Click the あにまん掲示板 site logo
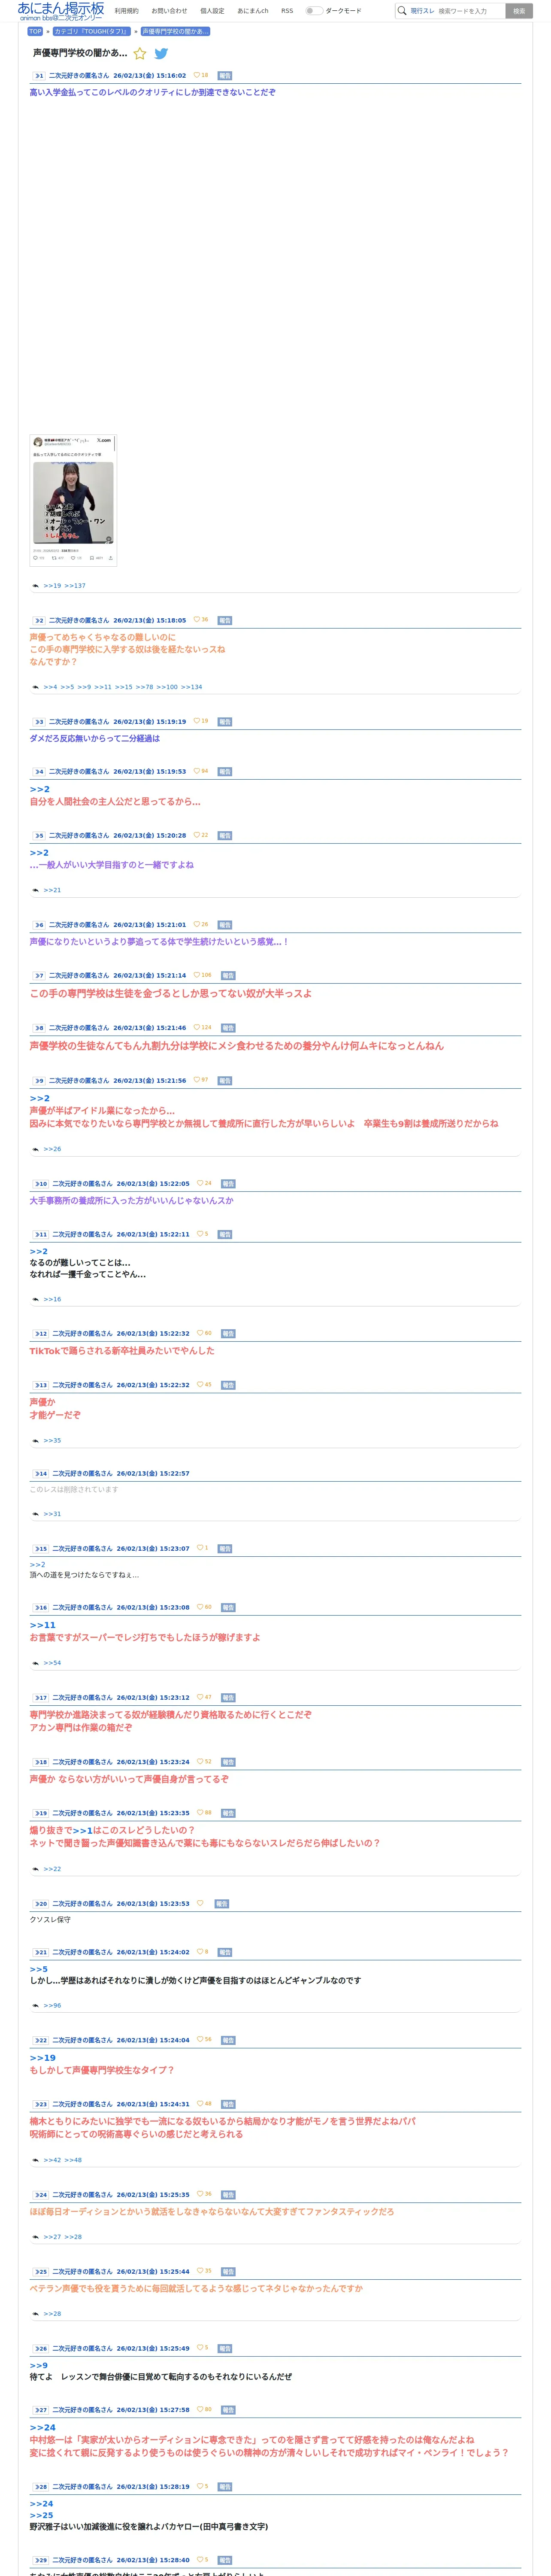Viewport: 551px width, 2576px height. [60, 11]
